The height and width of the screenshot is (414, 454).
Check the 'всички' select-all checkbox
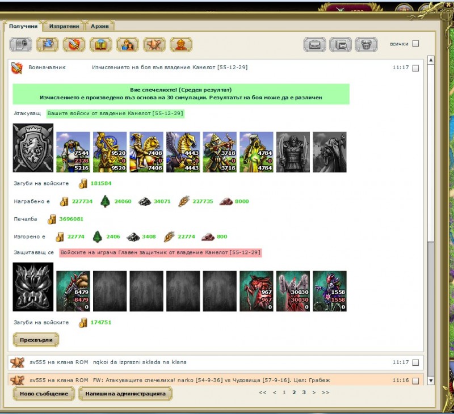pyautogui.click(x=415, y=44)
